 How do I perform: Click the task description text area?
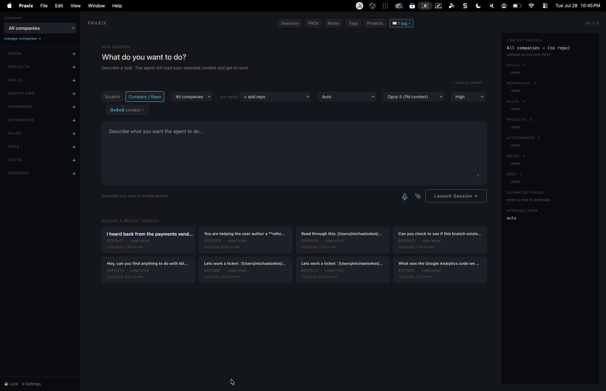point(294,153)
